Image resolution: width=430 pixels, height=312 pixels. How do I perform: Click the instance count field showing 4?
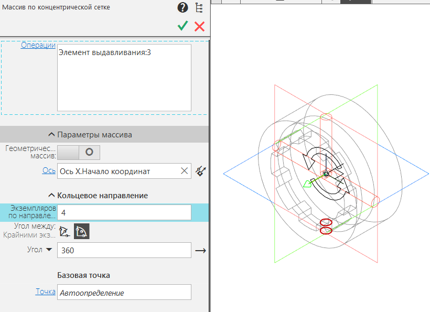pyautogui.click(x=124, y=212)
